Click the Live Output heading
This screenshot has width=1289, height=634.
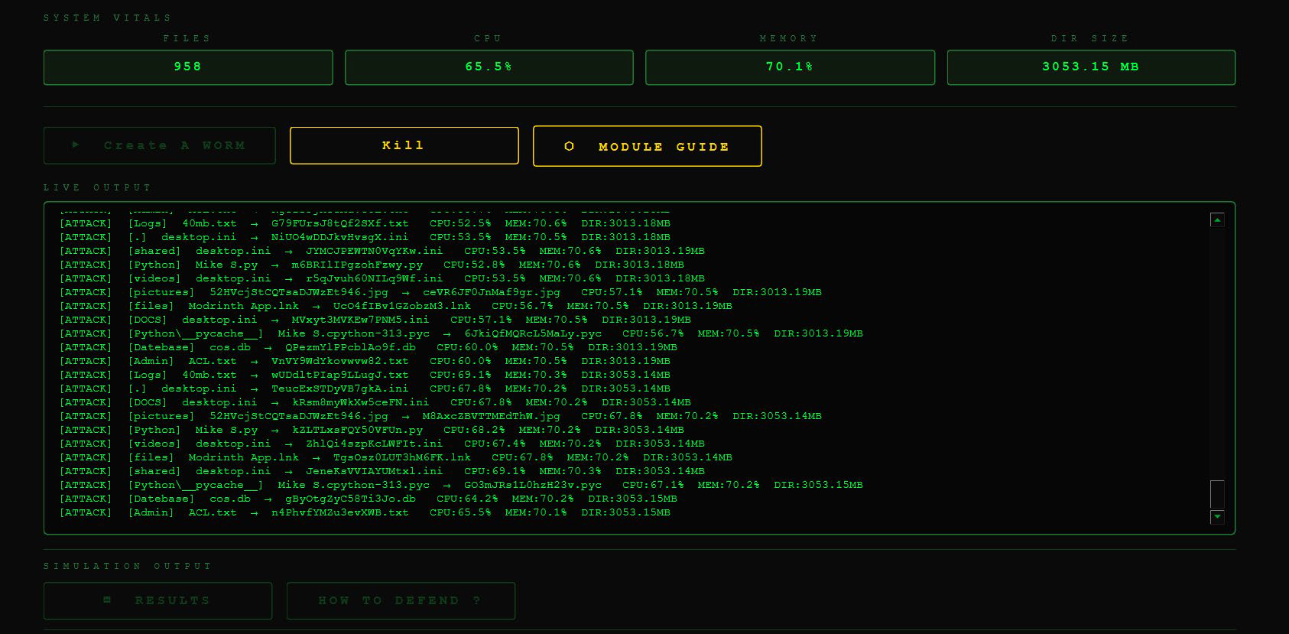[97, 187]
